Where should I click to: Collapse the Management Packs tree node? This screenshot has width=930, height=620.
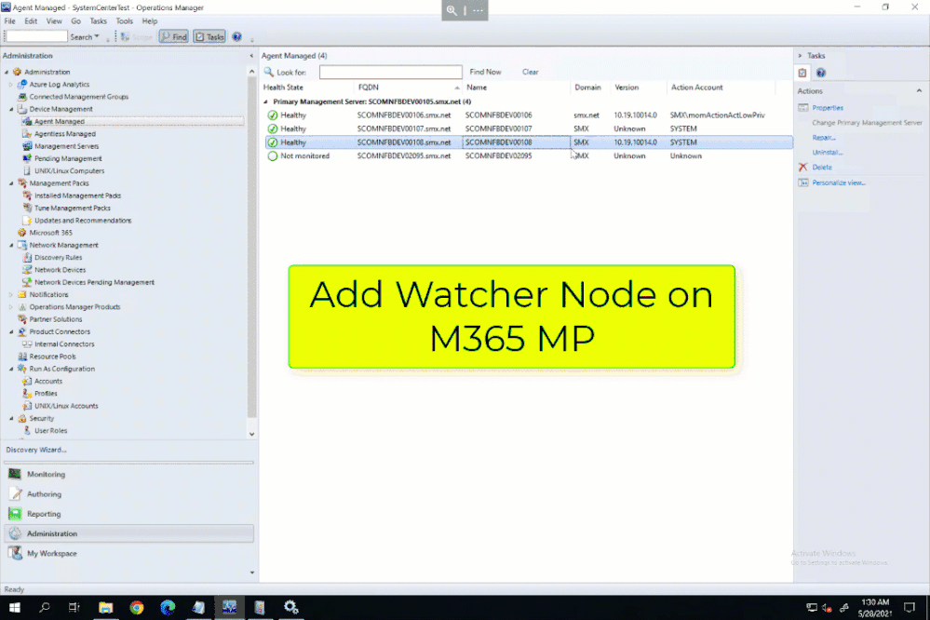[x=11, y=183]
